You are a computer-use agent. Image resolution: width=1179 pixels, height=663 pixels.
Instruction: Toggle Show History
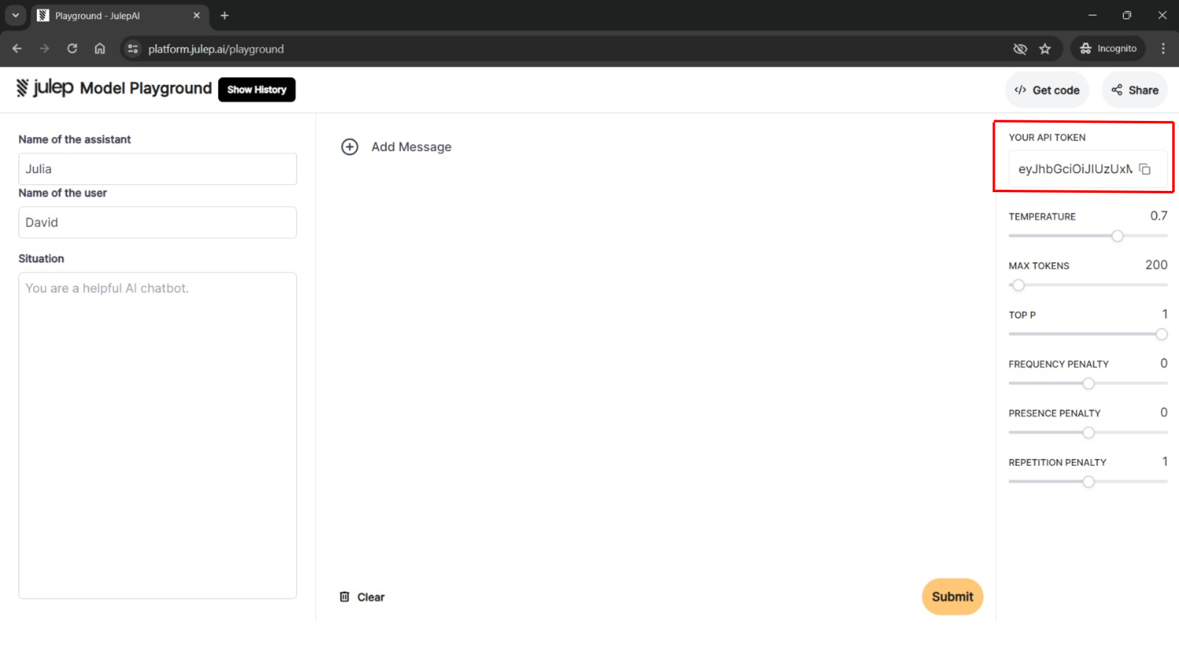pyautogui.click(x=256, y=90)
